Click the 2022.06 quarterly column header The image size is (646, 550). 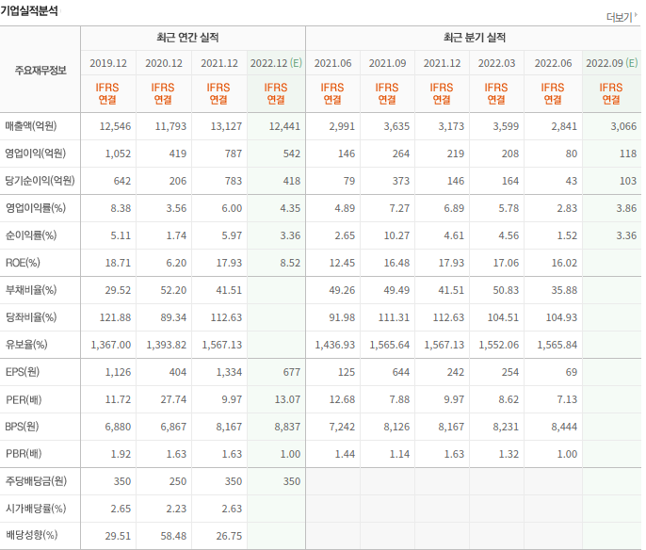click(x=553, y=63)
